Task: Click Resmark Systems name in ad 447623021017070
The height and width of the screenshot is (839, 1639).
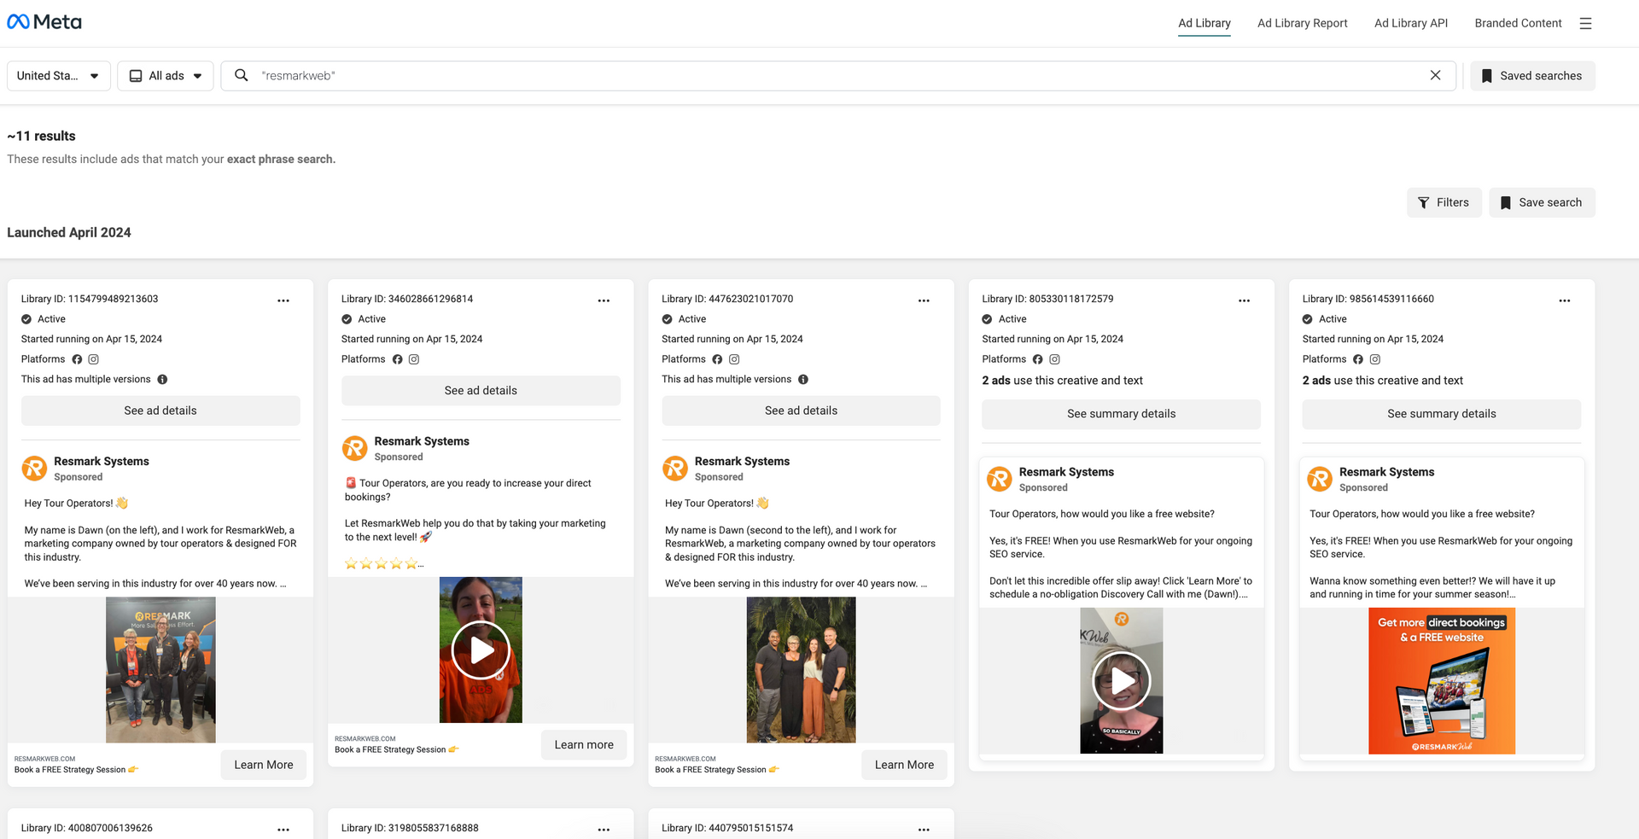Action: point(742,461)
